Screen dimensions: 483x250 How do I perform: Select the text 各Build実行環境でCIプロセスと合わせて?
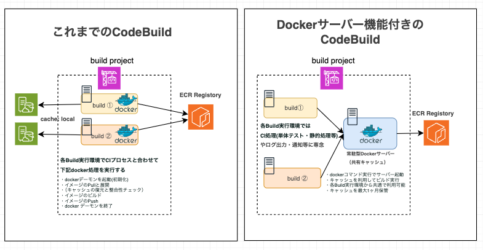click(x=110, y=160)
